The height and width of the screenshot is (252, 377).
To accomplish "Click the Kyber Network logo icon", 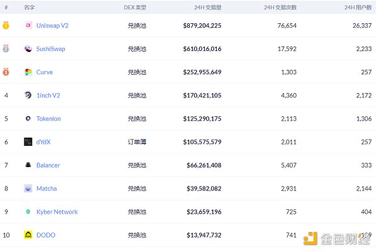I will 28,212.
